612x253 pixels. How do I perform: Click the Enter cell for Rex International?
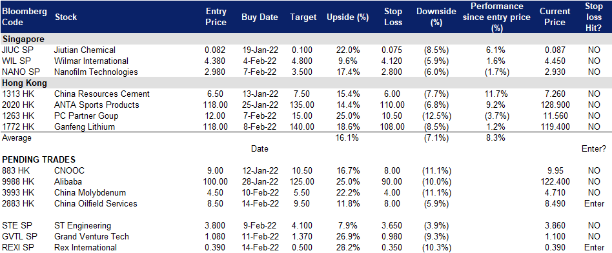(594, 248)
